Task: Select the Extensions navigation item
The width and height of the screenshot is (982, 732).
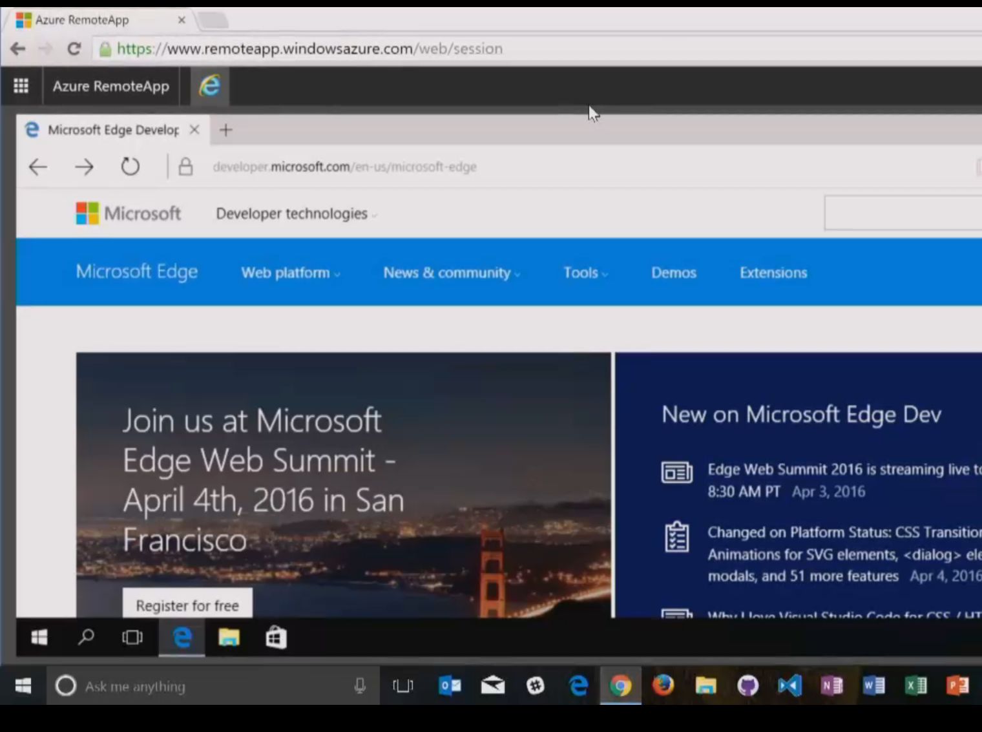Action: tap(773, 273)
